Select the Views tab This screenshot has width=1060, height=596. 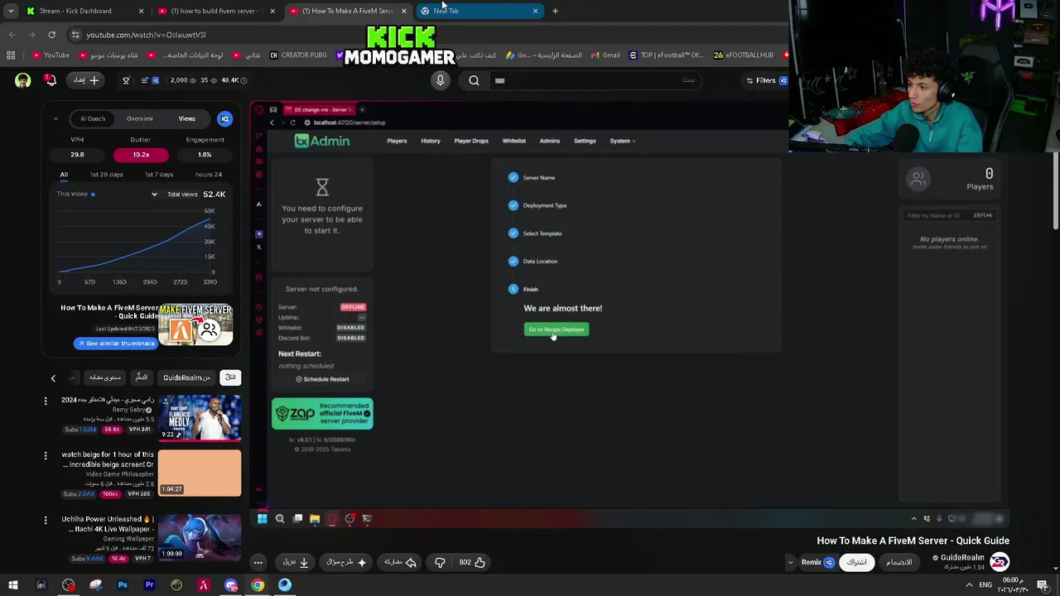[187, 119]
